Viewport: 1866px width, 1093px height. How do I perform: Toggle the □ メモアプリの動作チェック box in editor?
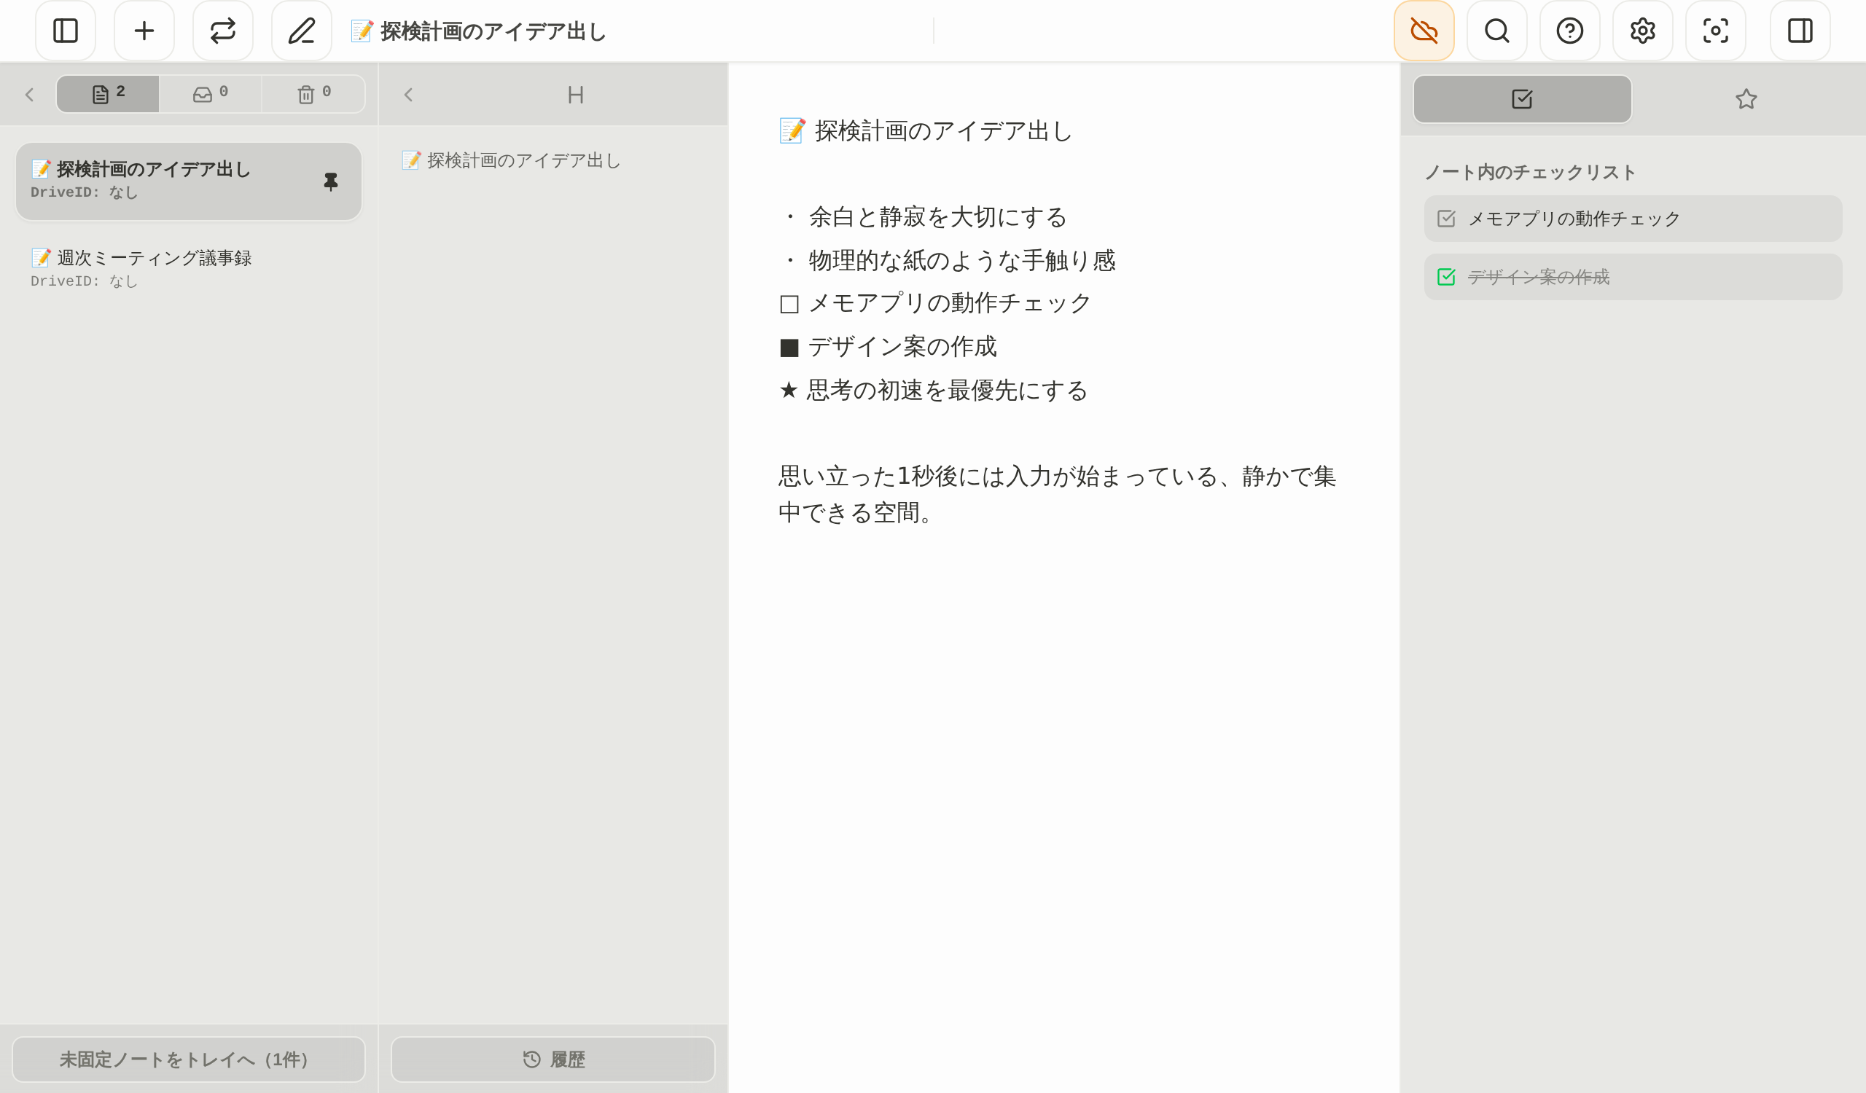pyautogui.click(x=789, y=304)
